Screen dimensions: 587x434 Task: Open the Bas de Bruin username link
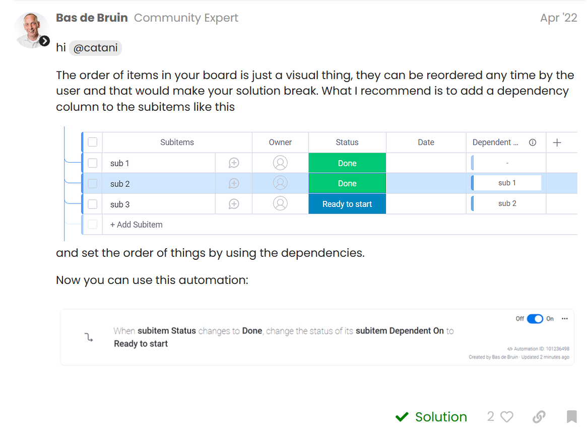click(x=92, y=18)
